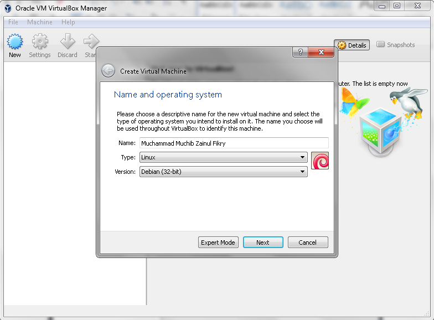Screen dimensions: 434x320
Task: Switch to the Snapshots view
Action: (x=395, y=45)
